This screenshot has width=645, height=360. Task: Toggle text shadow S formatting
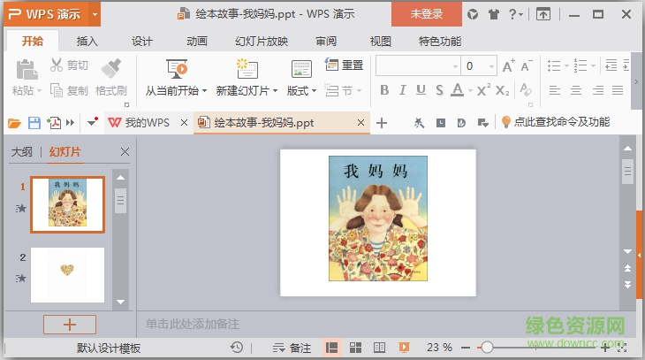click(x=439, y=90)
